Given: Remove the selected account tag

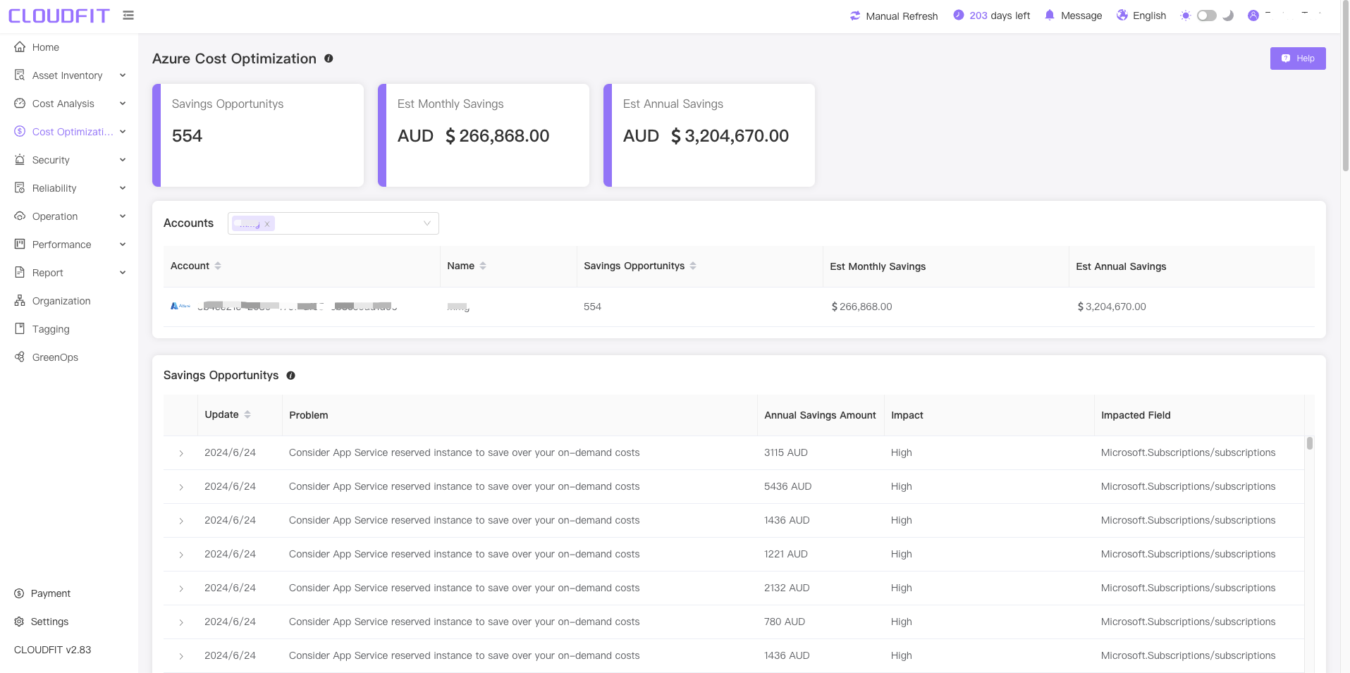Looking at the screenshot, I should click(267, 224).
